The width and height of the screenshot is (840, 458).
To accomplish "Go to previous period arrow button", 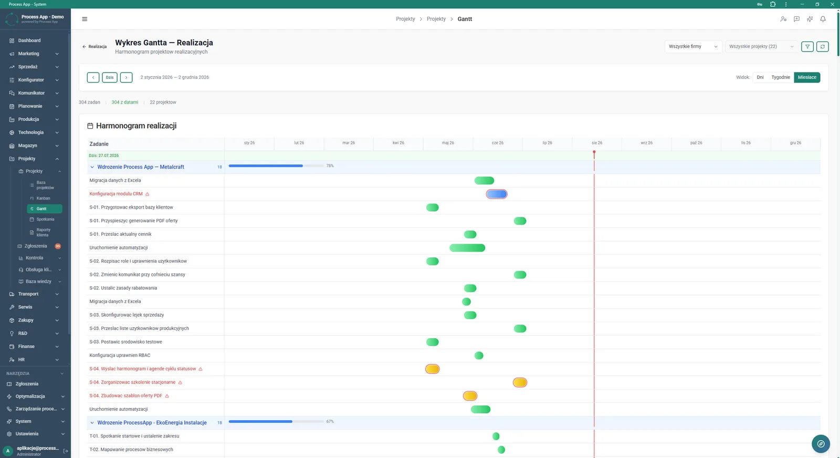I will pyautogui.click(x=93, y=77).
